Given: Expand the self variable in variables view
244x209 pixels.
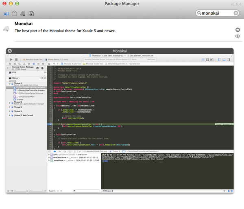Looking at the screenshot, I should coord(49,155).
